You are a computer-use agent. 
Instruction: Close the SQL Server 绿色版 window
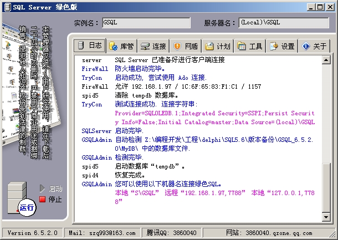(330, 7)
